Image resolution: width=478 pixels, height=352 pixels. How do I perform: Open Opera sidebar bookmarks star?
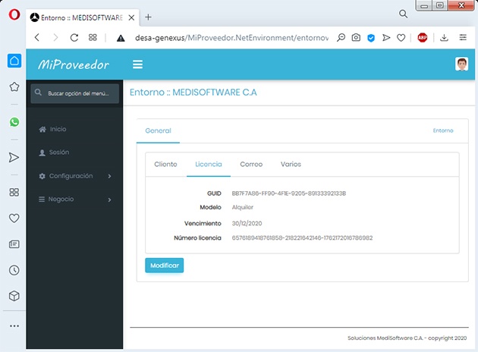click(14, 86)
